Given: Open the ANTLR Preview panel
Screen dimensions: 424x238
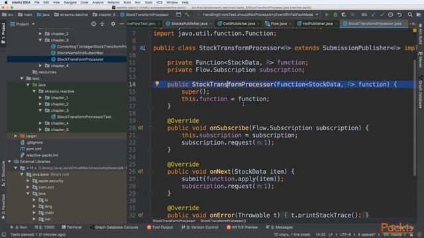Looking at the screenshot, I should [242, 227].
